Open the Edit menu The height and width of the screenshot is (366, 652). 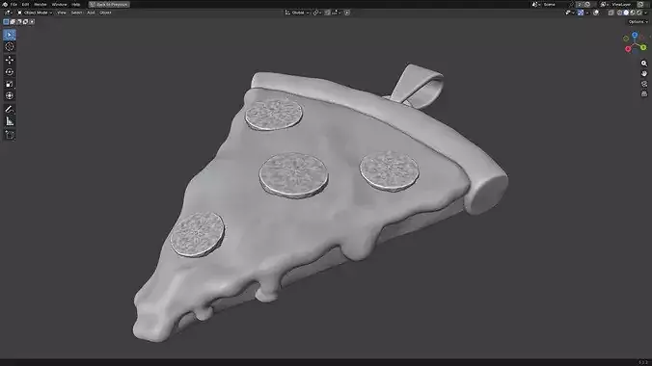25,4
